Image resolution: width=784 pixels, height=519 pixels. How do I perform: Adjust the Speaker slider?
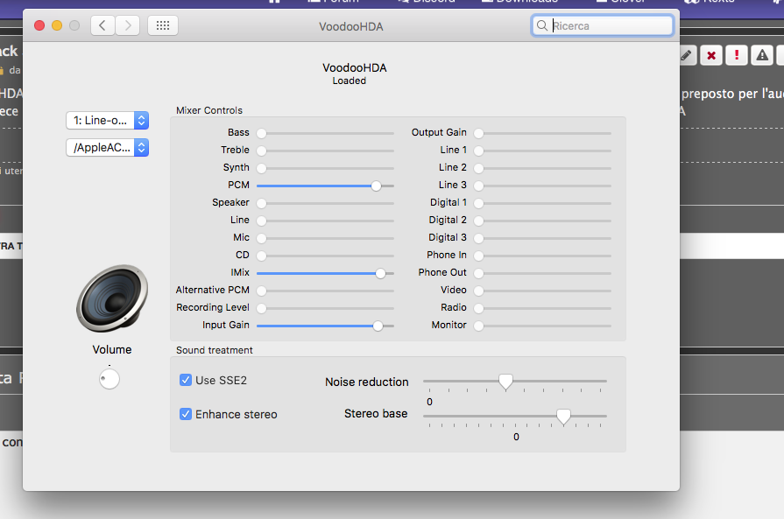[x=325, y=203]
